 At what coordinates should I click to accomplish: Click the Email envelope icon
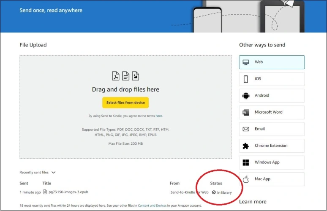(246, 129)
